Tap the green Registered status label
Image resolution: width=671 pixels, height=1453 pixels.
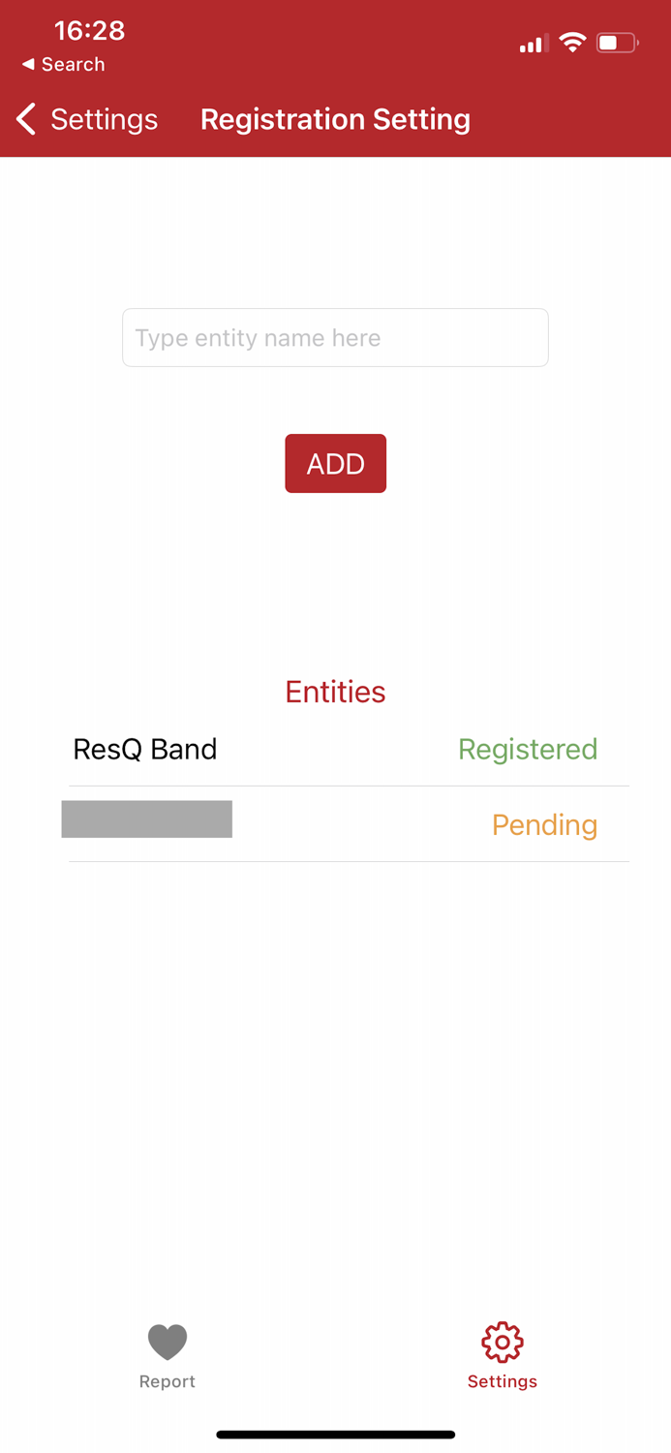528,749
